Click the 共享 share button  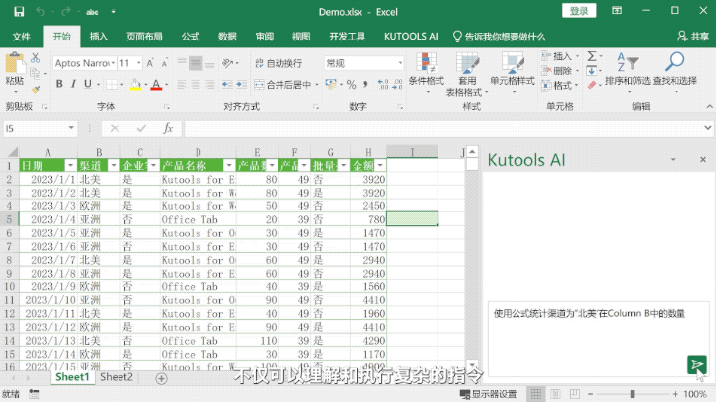click(x=692, y=37)
